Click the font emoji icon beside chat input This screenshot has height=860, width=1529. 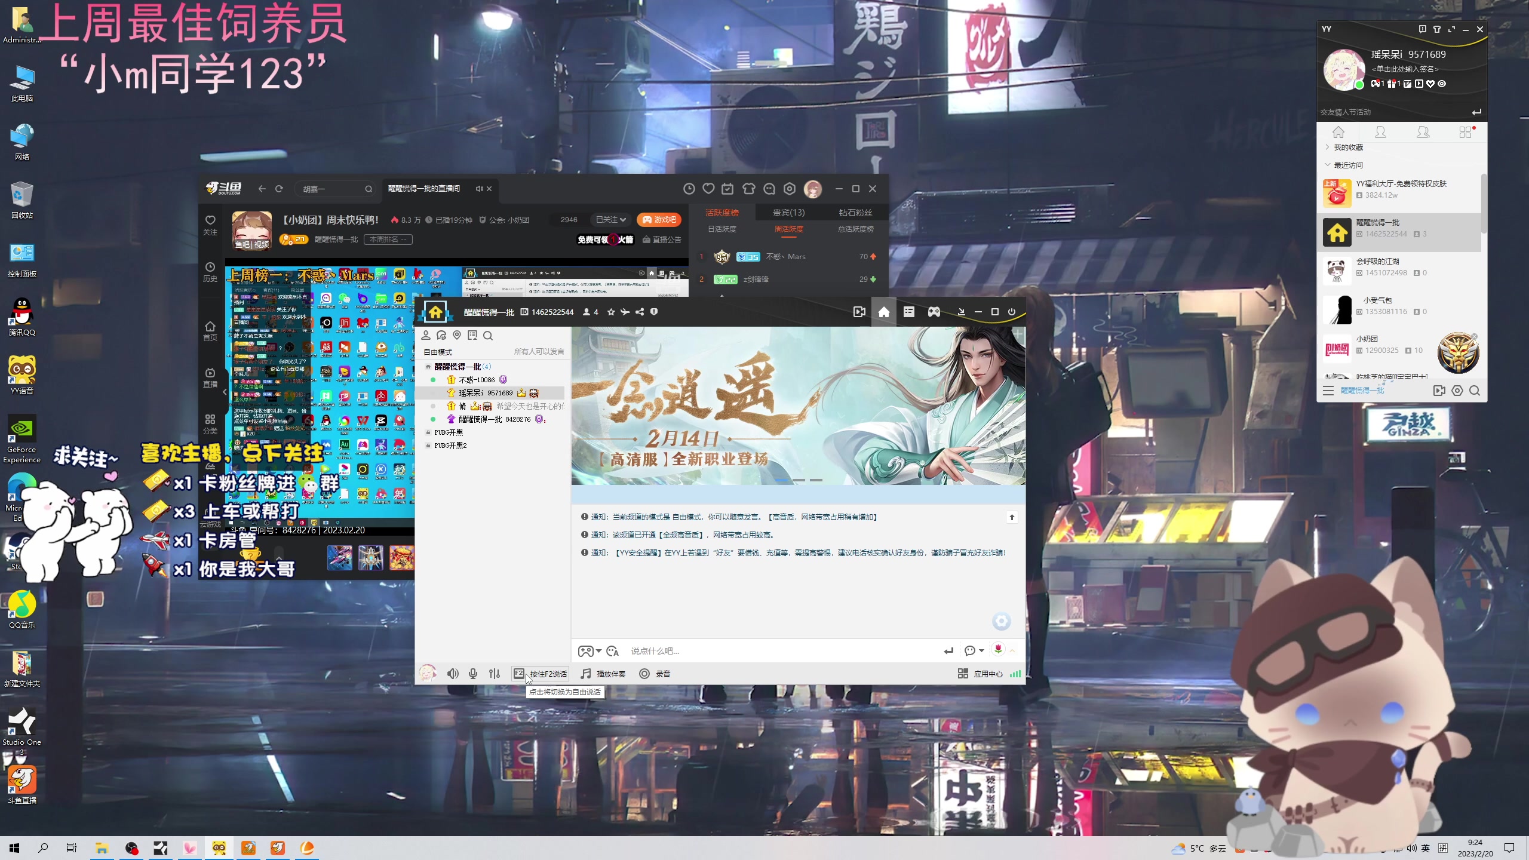[612, 651]
